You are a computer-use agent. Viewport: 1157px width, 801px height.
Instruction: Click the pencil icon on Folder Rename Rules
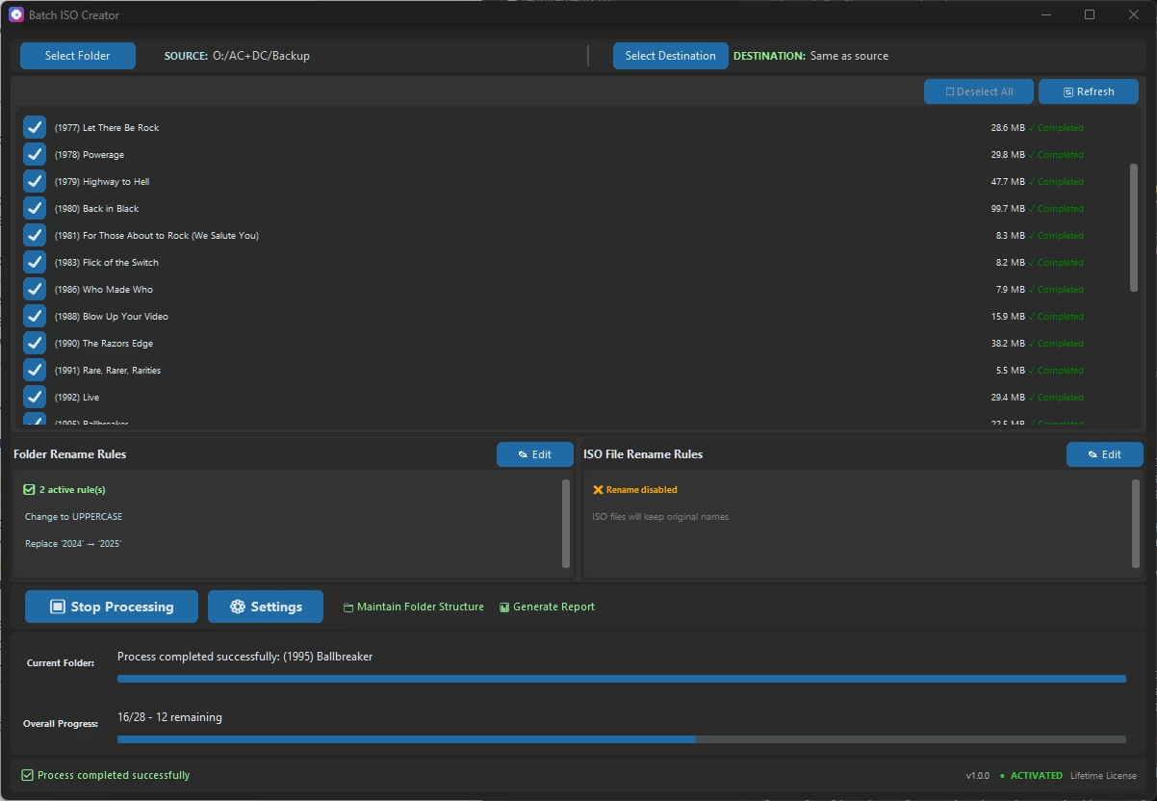click(x=521, y=454)
